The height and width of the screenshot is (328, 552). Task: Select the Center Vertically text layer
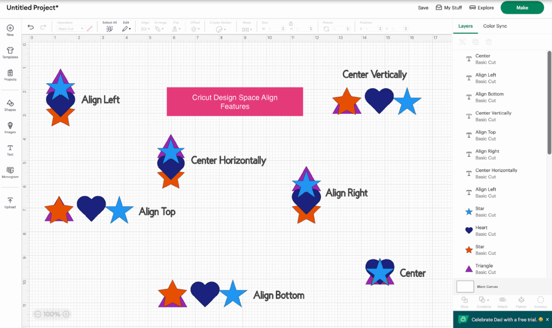pos(500,116)
